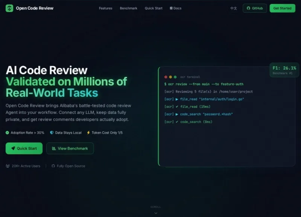Select Quick Start in the top navigation
Screen dimensions: 301x217
(154, 8)
